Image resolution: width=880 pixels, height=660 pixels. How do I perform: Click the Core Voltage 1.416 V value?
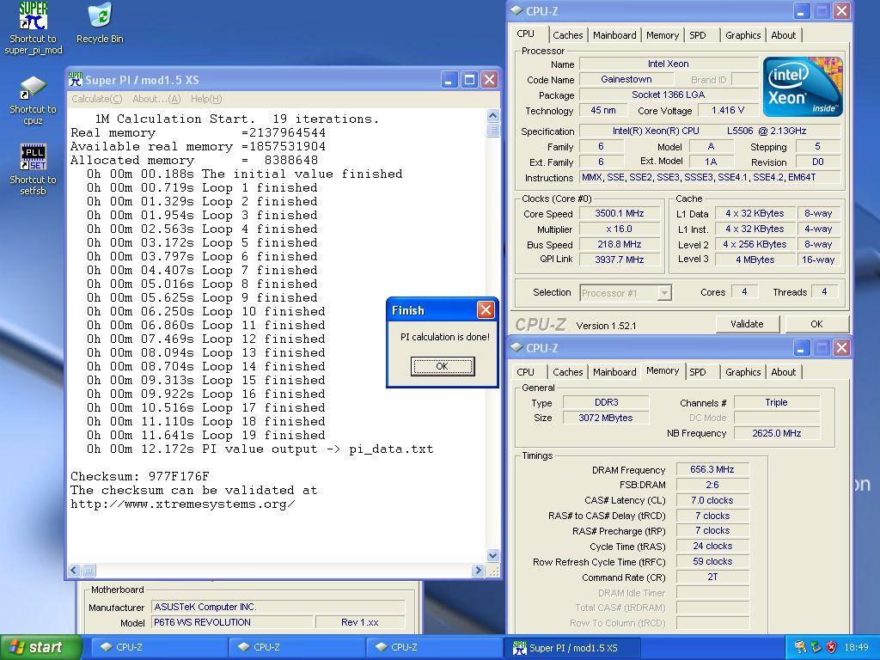click(x=727, y=111)
